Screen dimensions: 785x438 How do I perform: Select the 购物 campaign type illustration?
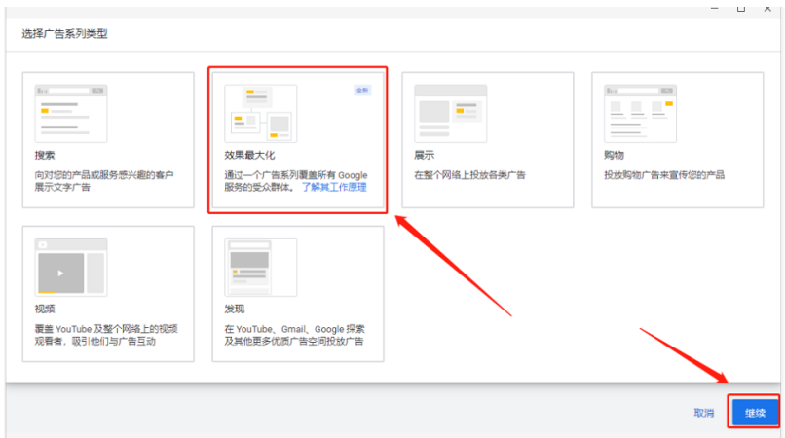pyautogui.click(x=640, y=114)
